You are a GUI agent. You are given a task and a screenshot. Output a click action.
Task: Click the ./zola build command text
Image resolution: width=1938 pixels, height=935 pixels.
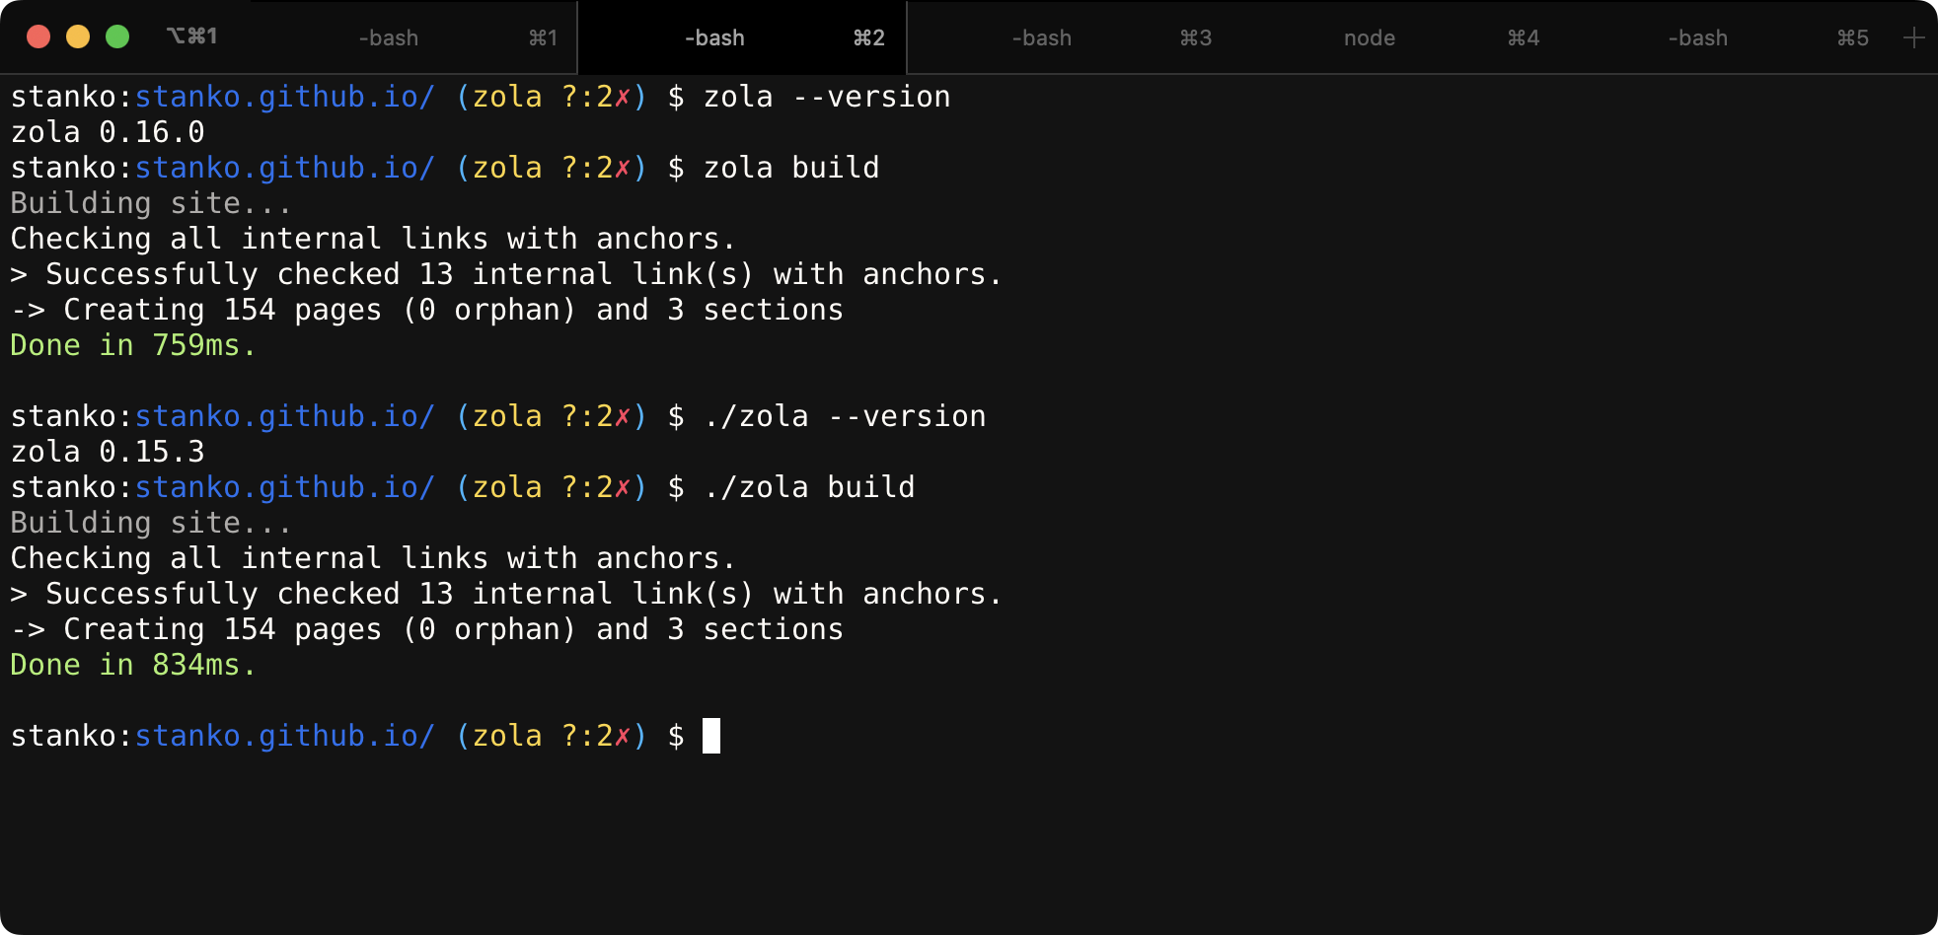click(x=809, y=486)
